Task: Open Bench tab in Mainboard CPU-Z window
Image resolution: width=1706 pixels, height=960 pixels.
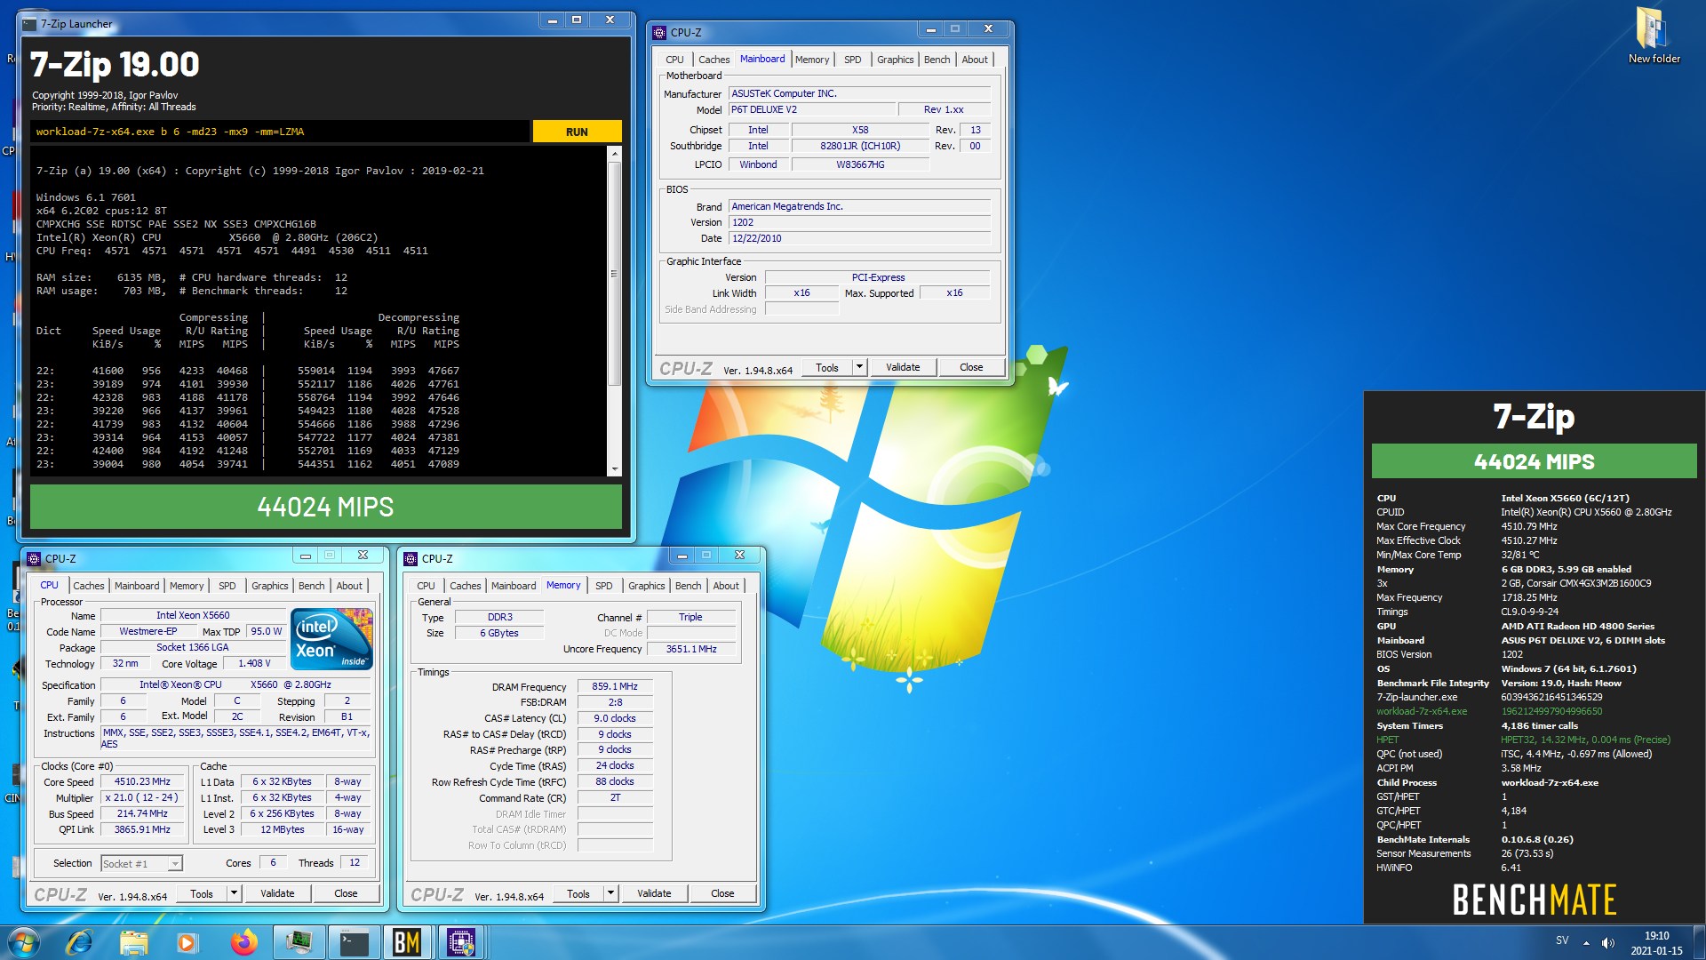Action: 937,60
